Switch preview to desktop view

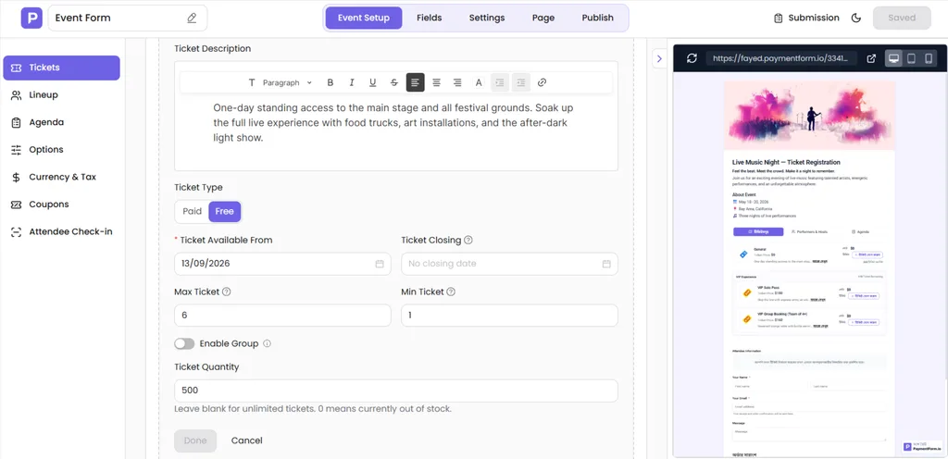tap(894, 58)
